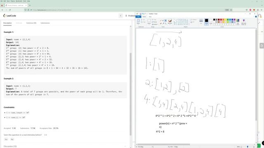Click the Problem List button on LeetCode
Screen dimensions: 264x148
[x=130, y=16]
